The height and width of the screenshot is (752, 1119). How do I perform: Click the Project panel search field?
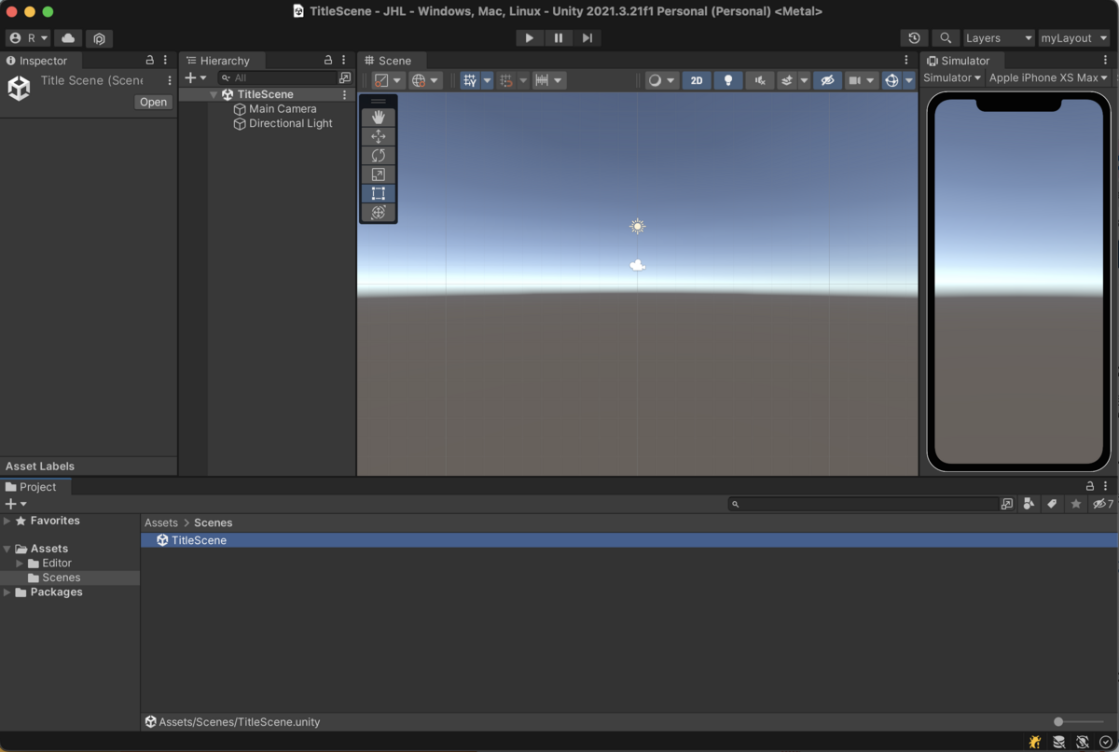click(863, 504)
